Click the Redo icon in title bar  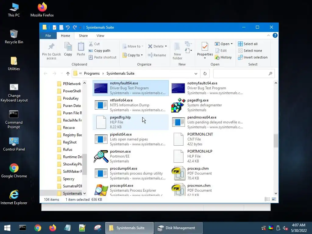click(x=75, y=27)
